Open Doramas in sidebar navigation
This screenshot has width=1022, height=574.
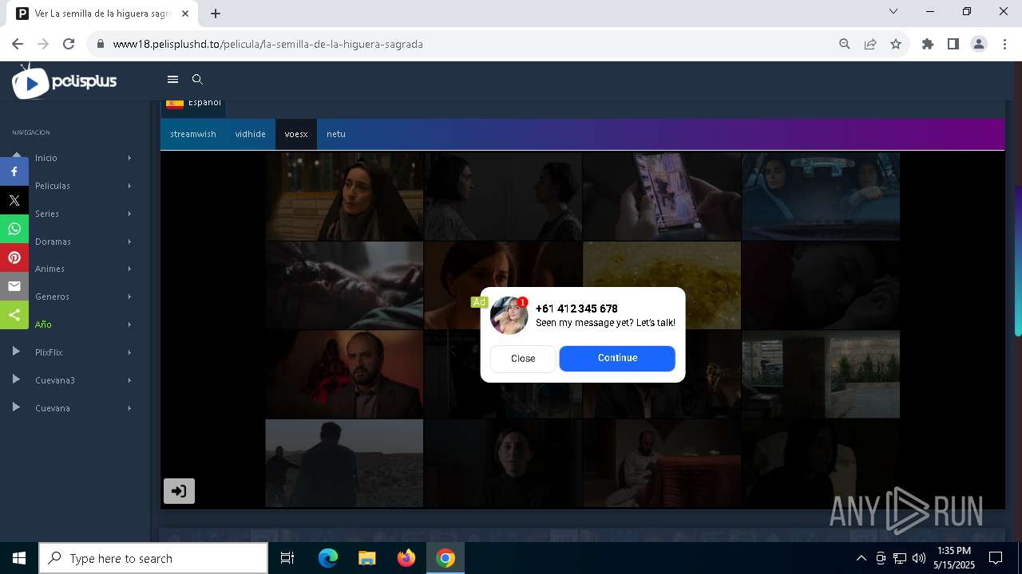53,242
